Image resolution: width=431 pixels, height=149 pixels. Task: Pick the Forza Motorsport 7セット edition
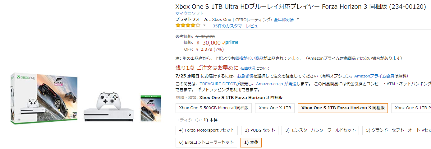pos(207,130)
